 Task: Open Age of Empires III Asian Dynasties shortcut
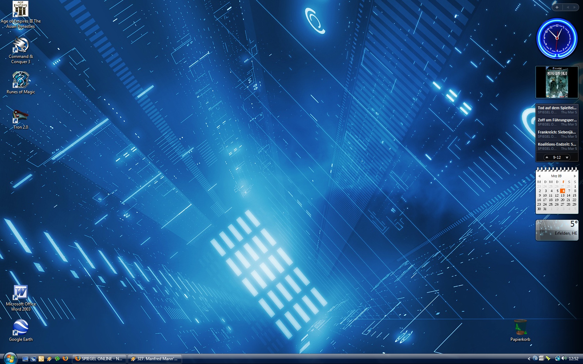pos(20,9)
